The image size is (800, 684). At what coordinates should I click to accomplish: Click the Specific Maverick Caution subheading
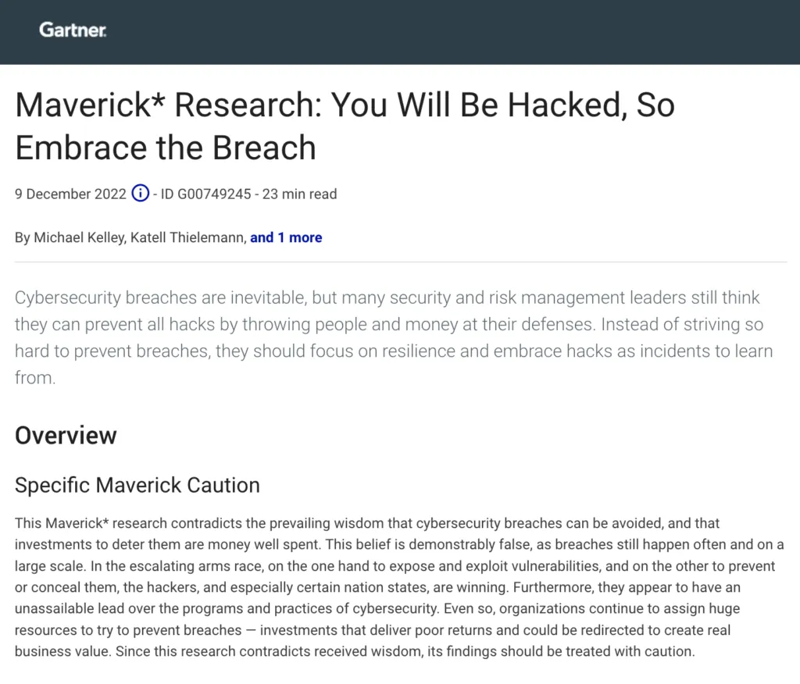click(x=137, y=485)
